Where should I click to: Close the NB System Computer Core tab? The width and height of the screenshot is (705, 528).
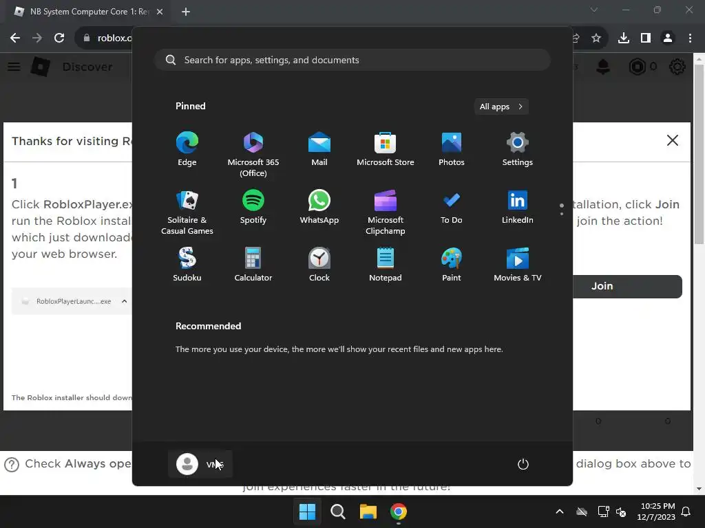(x=160, y=12)
